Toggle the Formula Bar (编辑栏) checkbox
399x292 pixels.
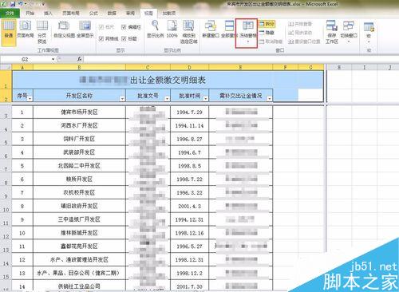(x=131, y=26)
